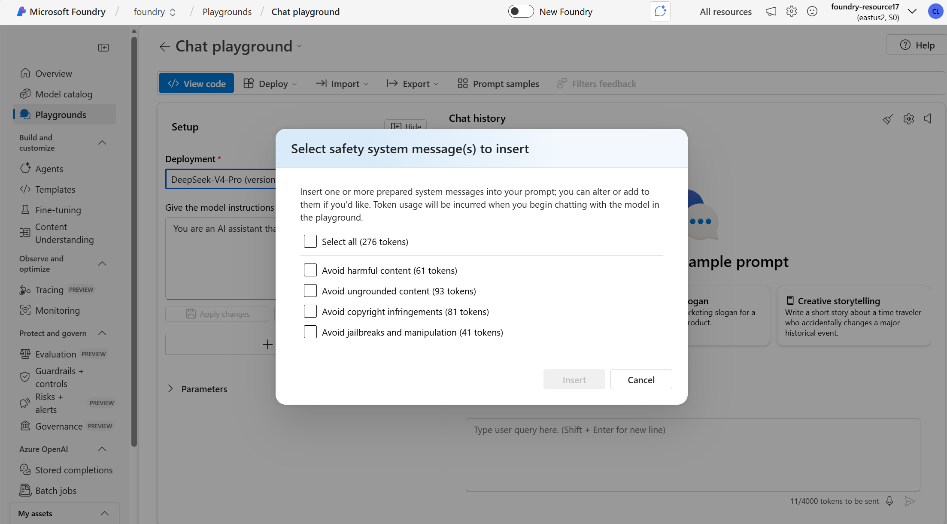This screenshot has height=524, width=947.
Task: Open the Deployment model combo box
Action: point(221,179)
